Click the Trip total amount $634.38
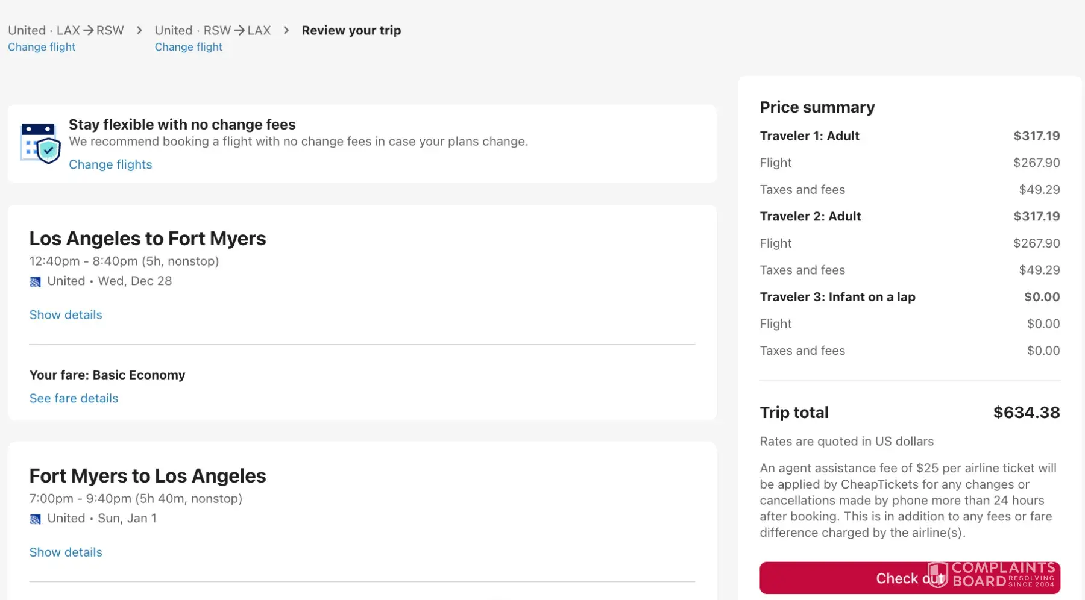Image resolution: width=1085 pixels, height=600 pixels. [x=1026, y=413]
